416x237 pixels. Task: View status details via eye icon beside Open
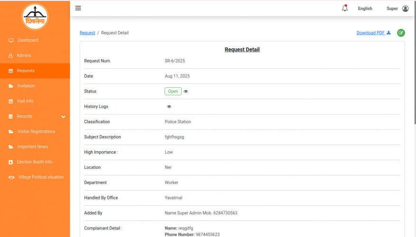point(186,91)
